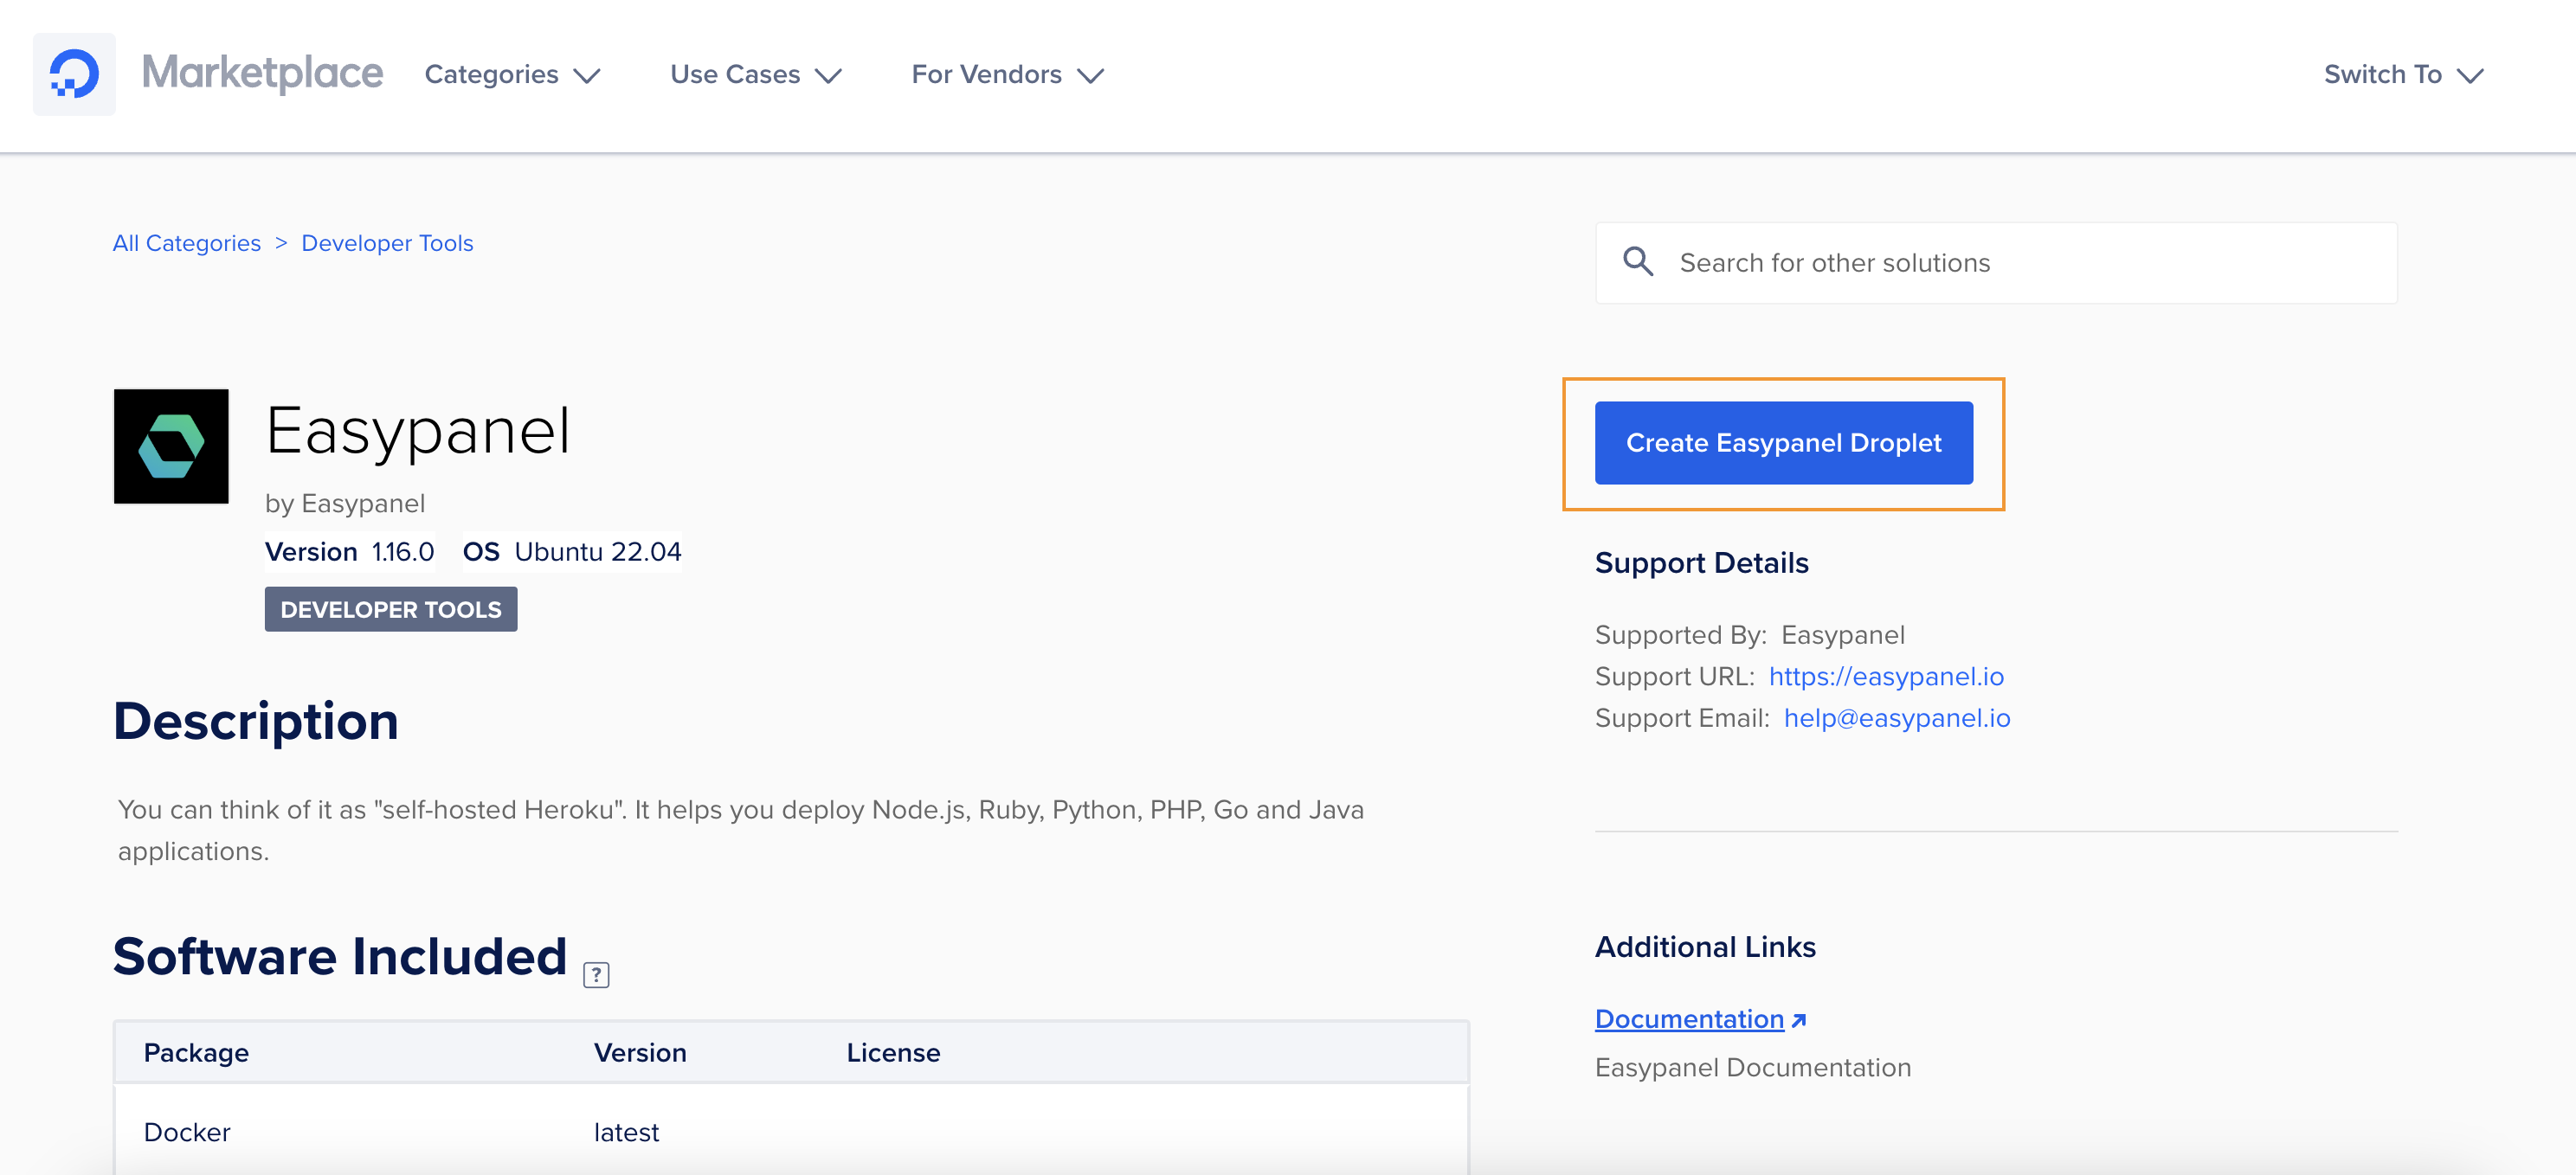Viewport: 2576px width, 1175px height.
Task: Click the Documentation external link arrow
Action: [x=1799, y=1020]
